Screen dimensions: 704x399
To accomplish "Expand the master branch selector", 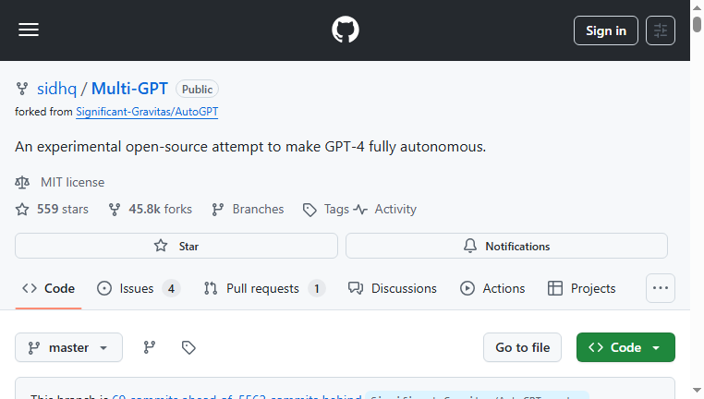I will coord(68,347).
